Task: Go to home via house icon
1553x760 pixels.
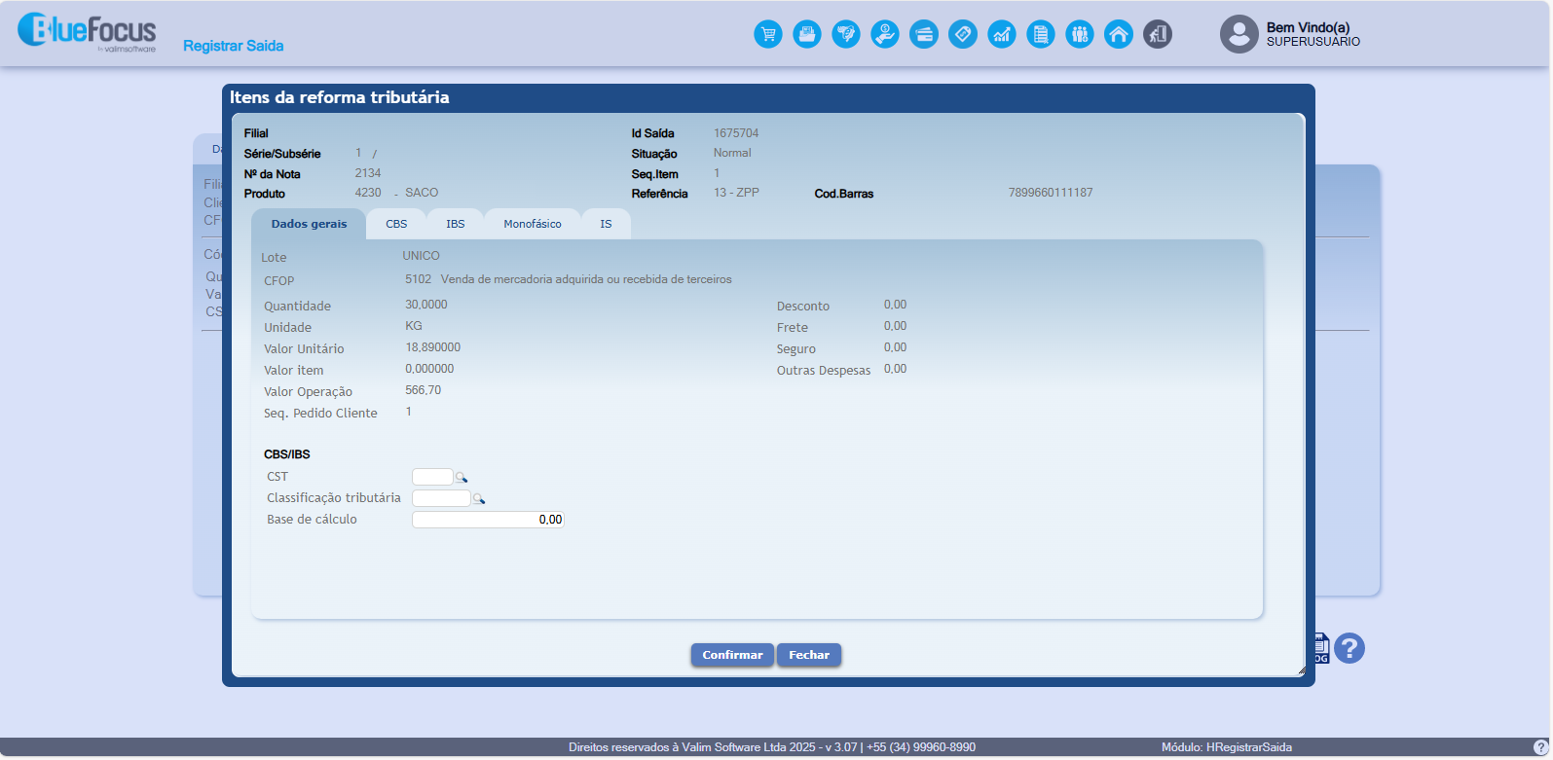Action: (1119, 34)
